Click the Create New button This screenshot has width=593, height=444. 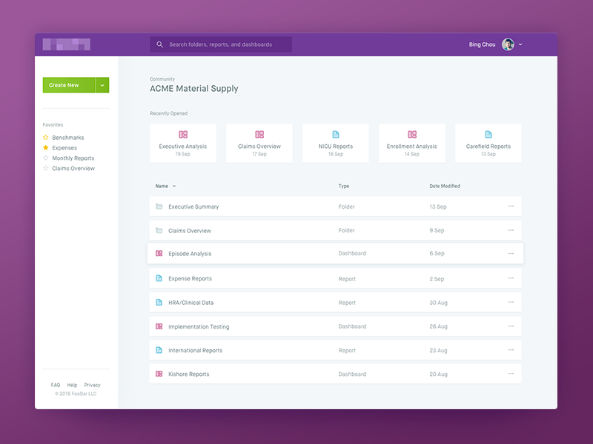pyautogui.click(x=65, y=85)
